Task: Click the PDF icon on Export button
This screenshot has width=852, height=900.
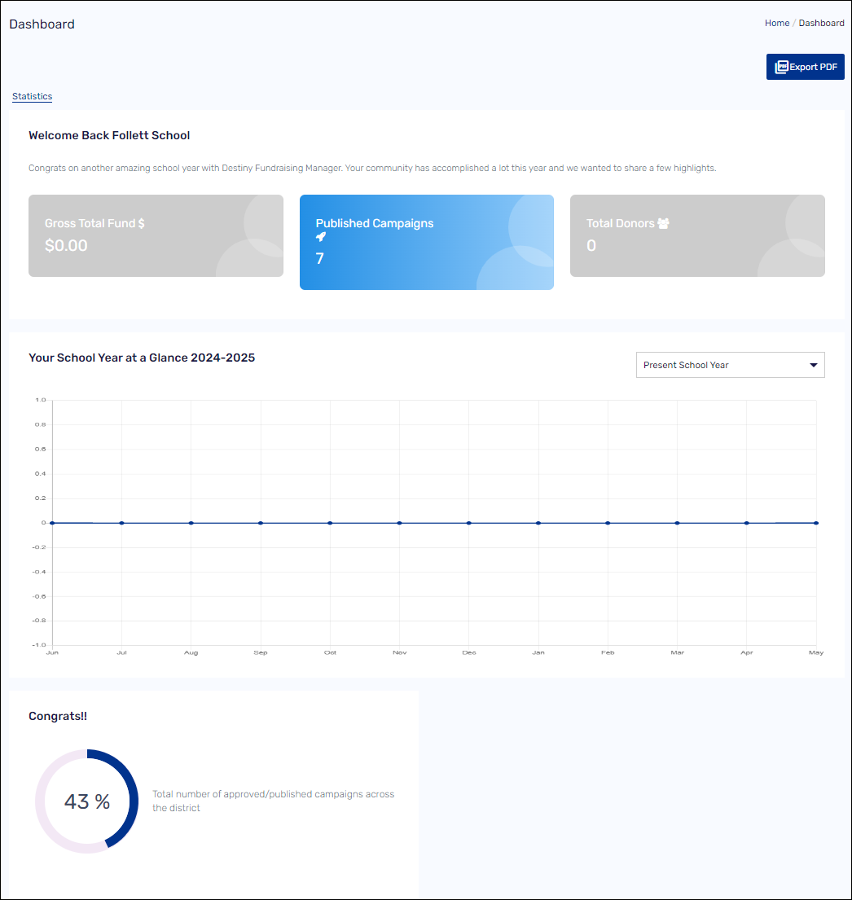Action: (x=781, y=67)
